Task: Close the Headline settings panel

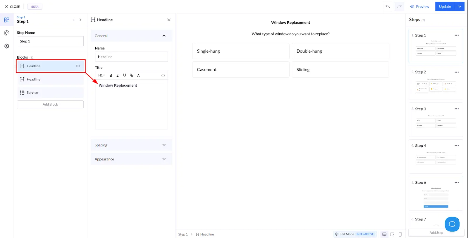Action: click(169, 20)
